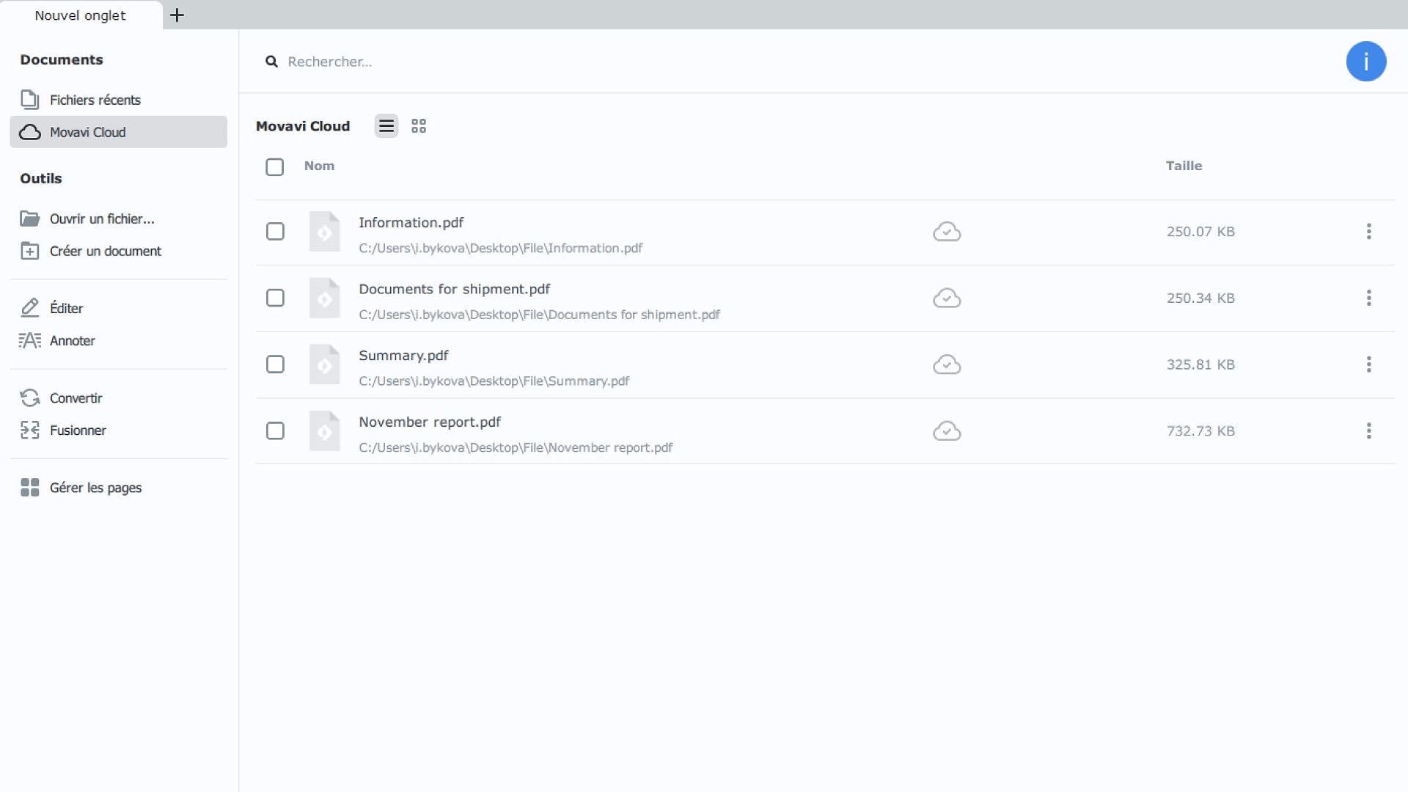Check the November report.pdf checkbox
The height and width of the screenshot is (792, 1408).
point(275,430)
